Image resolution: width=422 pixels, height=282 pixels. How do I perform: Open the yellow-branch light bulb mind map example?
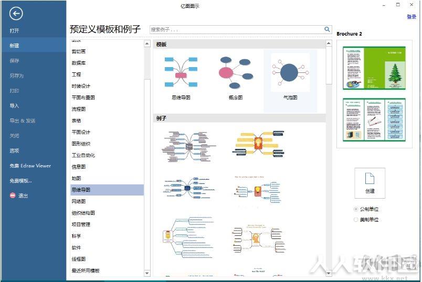click(x=258, y=143)
